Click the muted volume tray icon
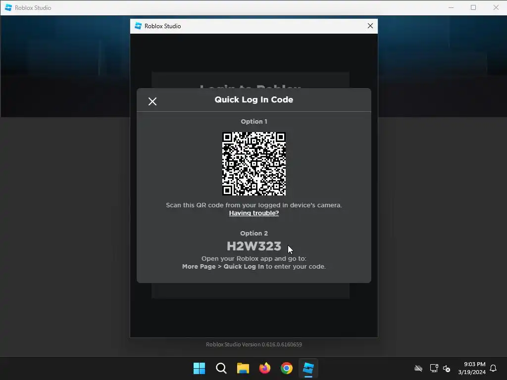Image resolution: width=507 pixels, height=380 pixels. coord(447,368)
